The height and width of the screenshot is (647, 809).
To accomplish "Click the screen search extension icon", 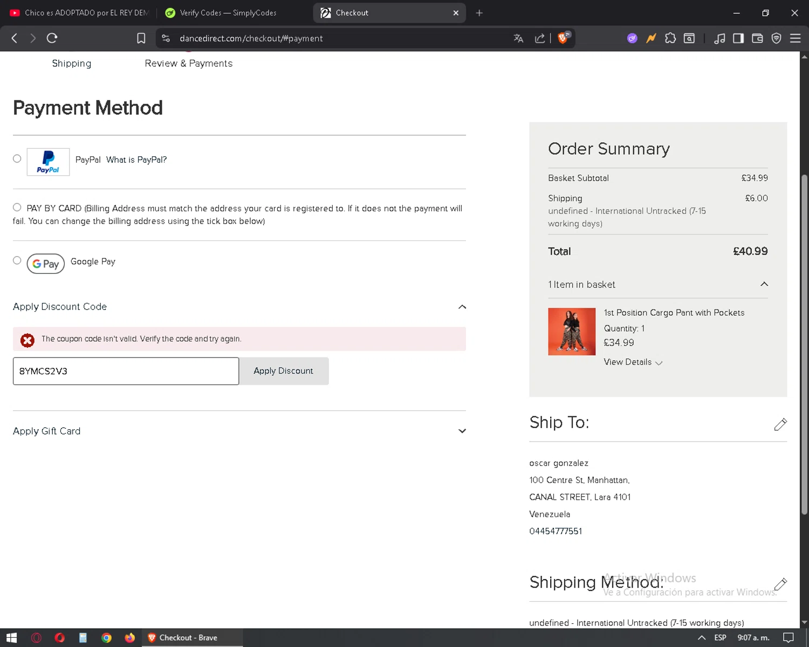I will [x=689, y=38].
